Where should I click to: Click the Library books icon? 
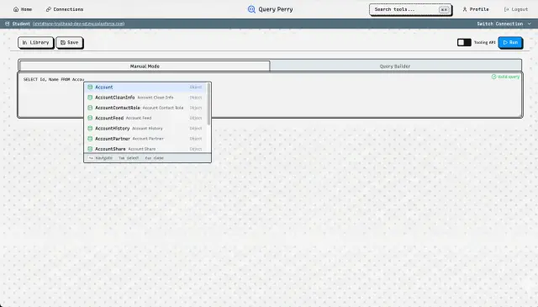[24, 43]
